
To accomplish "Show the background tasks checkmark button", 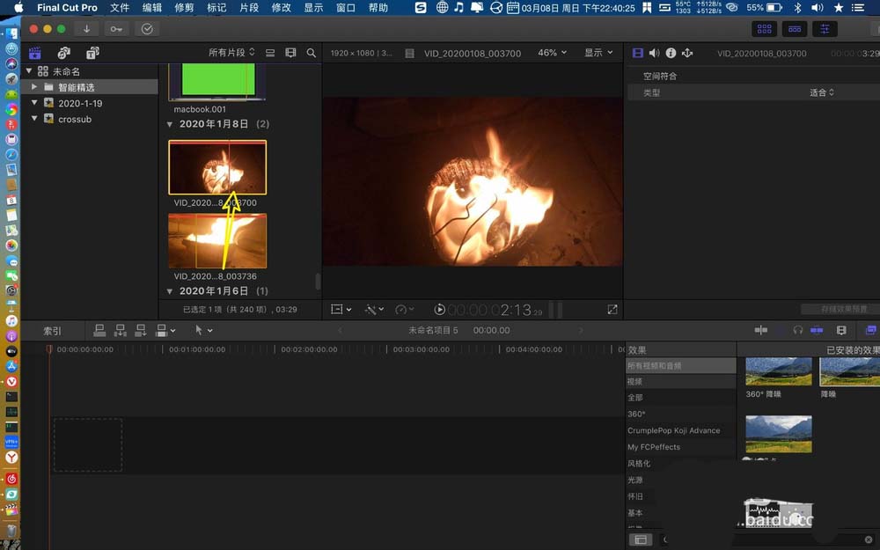I will pyautogui.click(x=147, y=29).
